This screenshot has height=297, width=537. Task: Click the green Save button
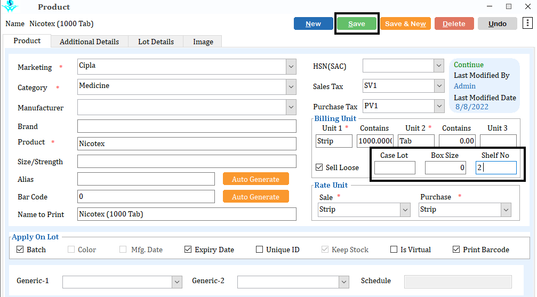[x=357, y=23]
